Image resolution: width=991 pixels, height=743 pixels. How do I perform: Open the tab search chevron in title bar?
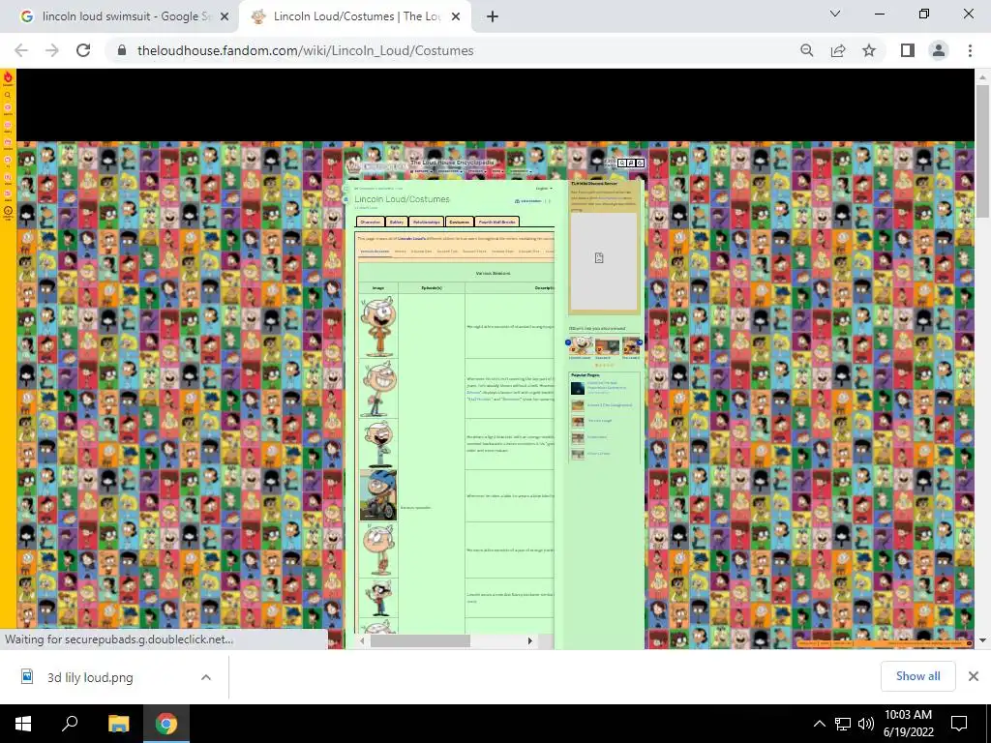coord(835,14)
